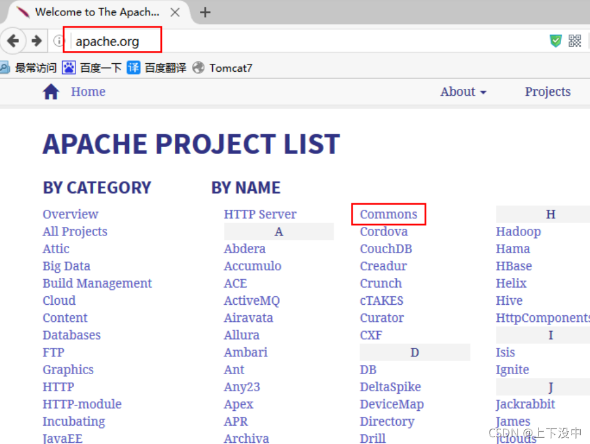Open the cTAKES project link
The image size is (590, 444).
coord(381,300)
